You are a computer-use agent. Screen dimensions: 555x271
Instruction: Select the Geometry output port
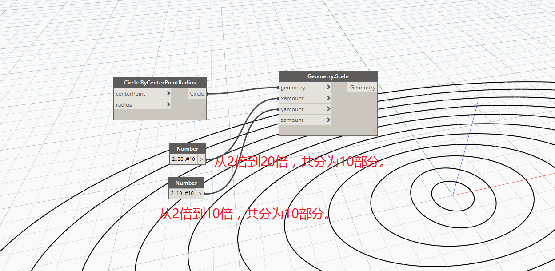(x=362, y=88)
